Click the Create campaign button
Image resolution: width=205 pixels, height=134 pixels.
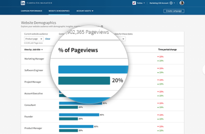click(174, 11)
